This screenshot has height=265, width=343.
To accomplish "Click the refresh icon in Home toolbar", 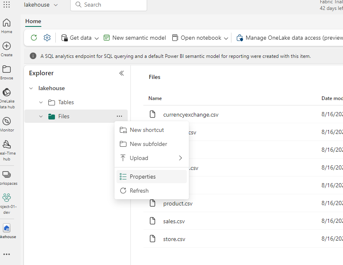I will [34, 38].
